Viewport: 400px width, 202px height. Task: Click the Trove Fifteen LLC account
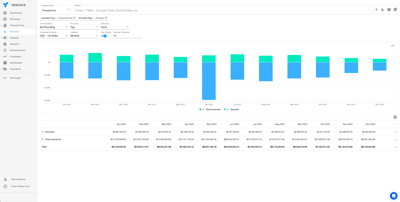[x=20, y=186]
